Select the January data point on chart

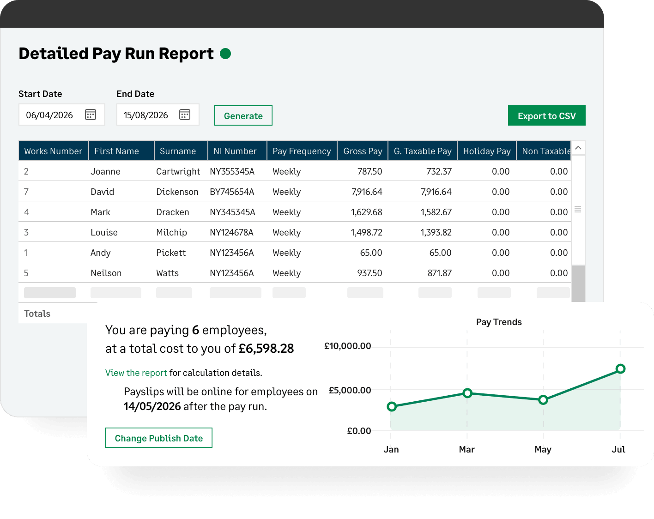point(392,406)
